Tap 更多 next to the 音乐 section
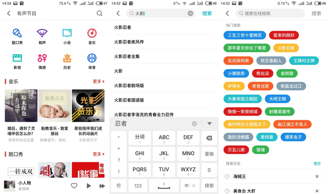Image resolution: width=328 pixels, height=194 pixels. (98, 81)
